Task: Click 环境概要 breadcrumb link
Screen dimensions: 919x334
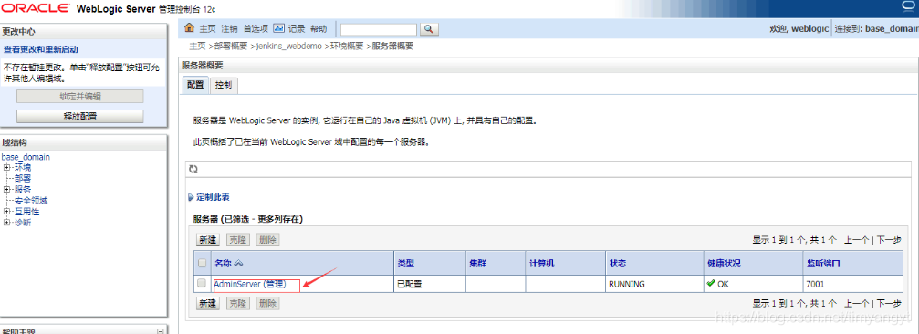Action: click(x=347, y=46)
